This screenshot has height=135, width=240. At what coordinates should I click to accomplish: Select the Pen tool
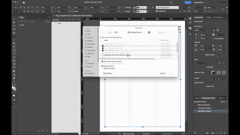tap(14, 43)
